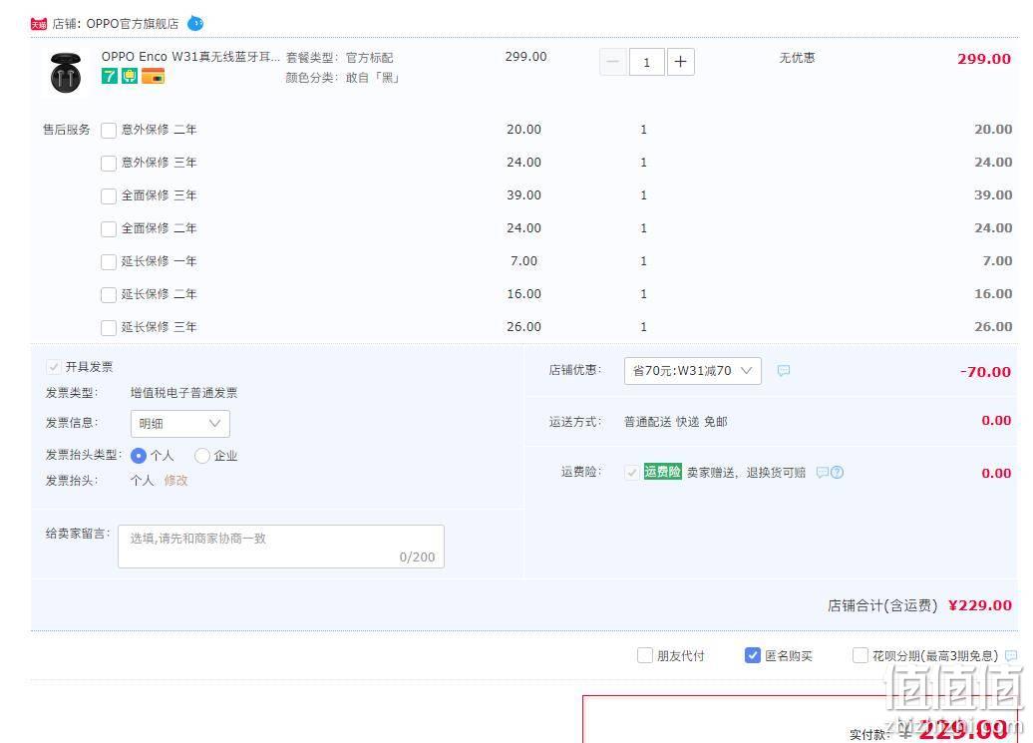Open 店铺优惠 省70元 coupon dropdown
This screenshot has height=743, width=1033.
pyautogui.click(x=692, y=371)
